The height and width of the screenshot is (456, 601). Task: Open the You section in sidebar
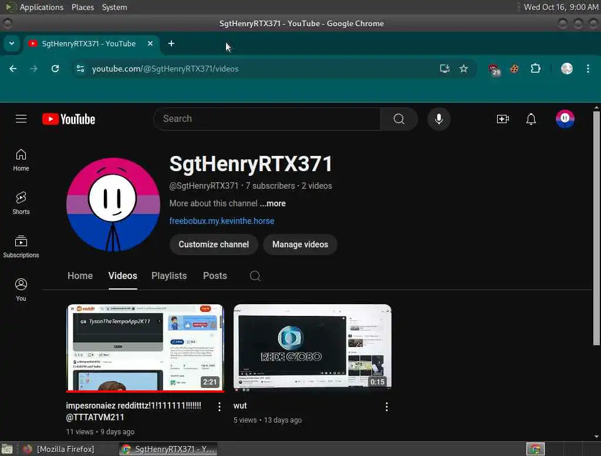21,290
